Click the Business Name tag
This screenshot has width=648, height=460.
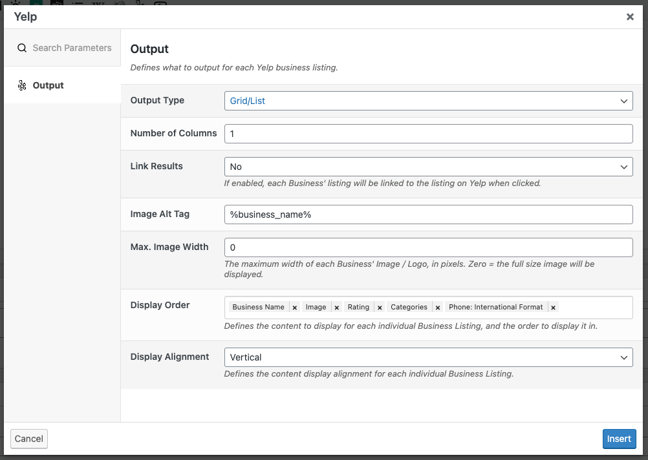[258, 308]
